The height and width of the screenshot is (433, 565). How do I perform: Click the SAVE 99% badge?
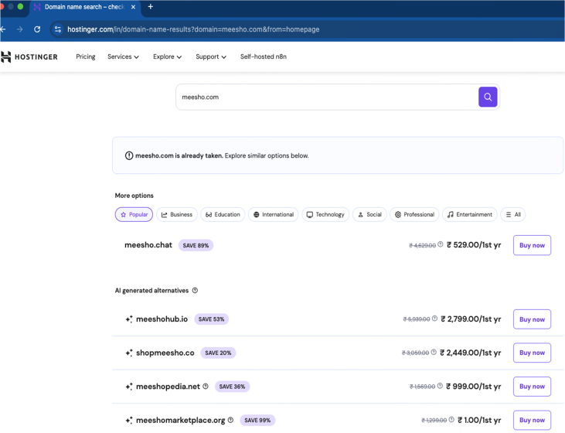[x=257, y=420]
